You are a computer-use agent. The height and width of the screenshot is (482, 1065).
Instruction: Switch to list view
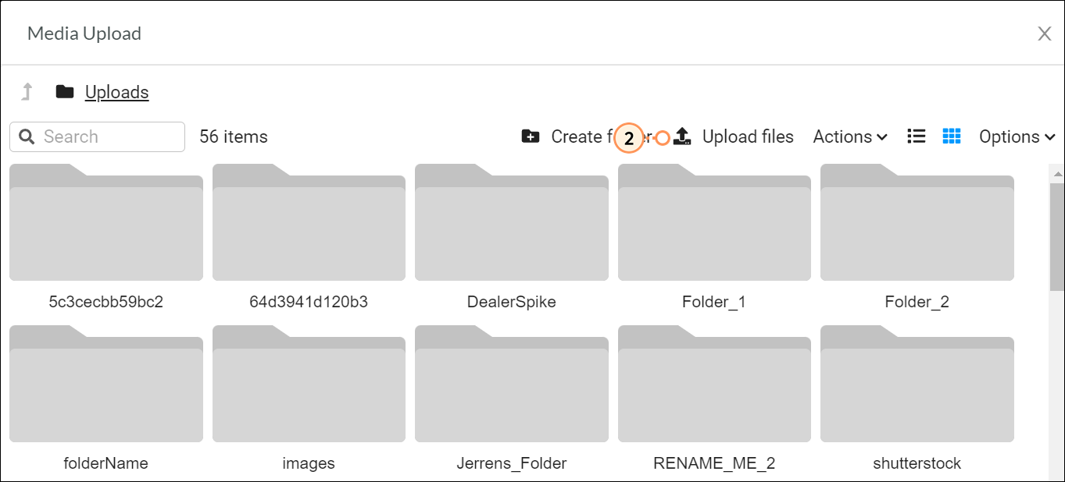[917, 136]
